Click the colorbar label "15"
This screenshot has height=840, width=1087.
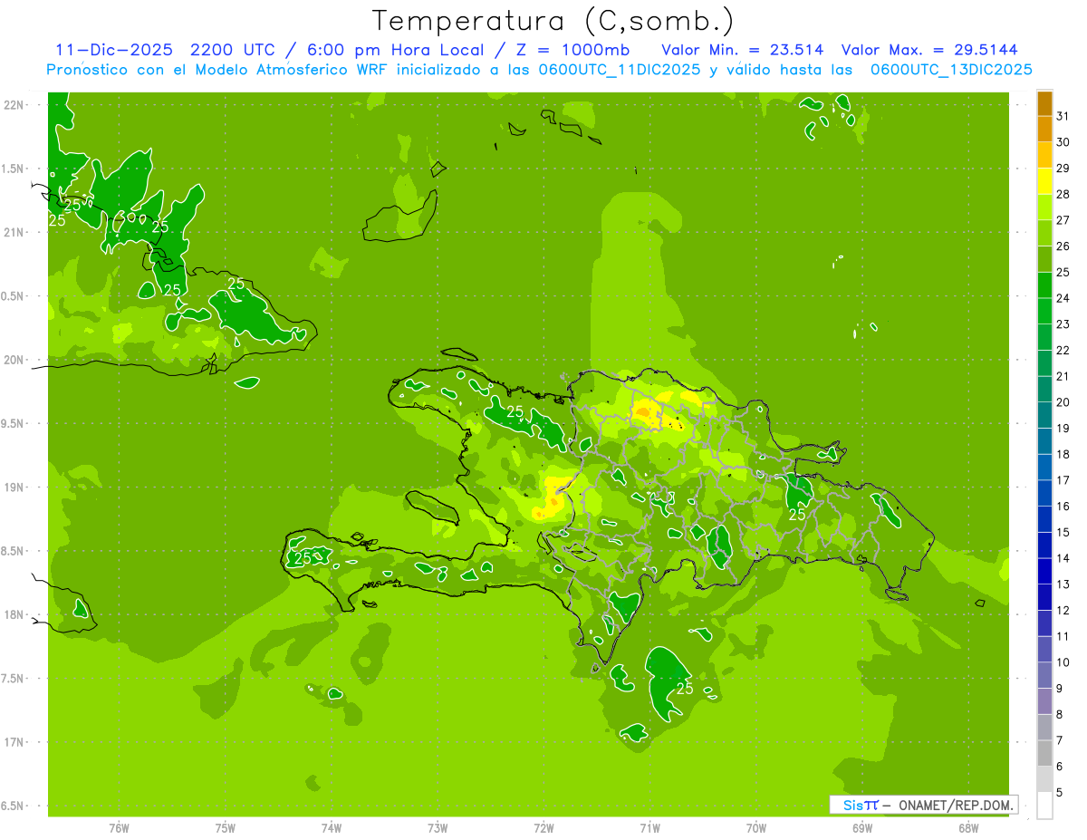[1063, 532]
